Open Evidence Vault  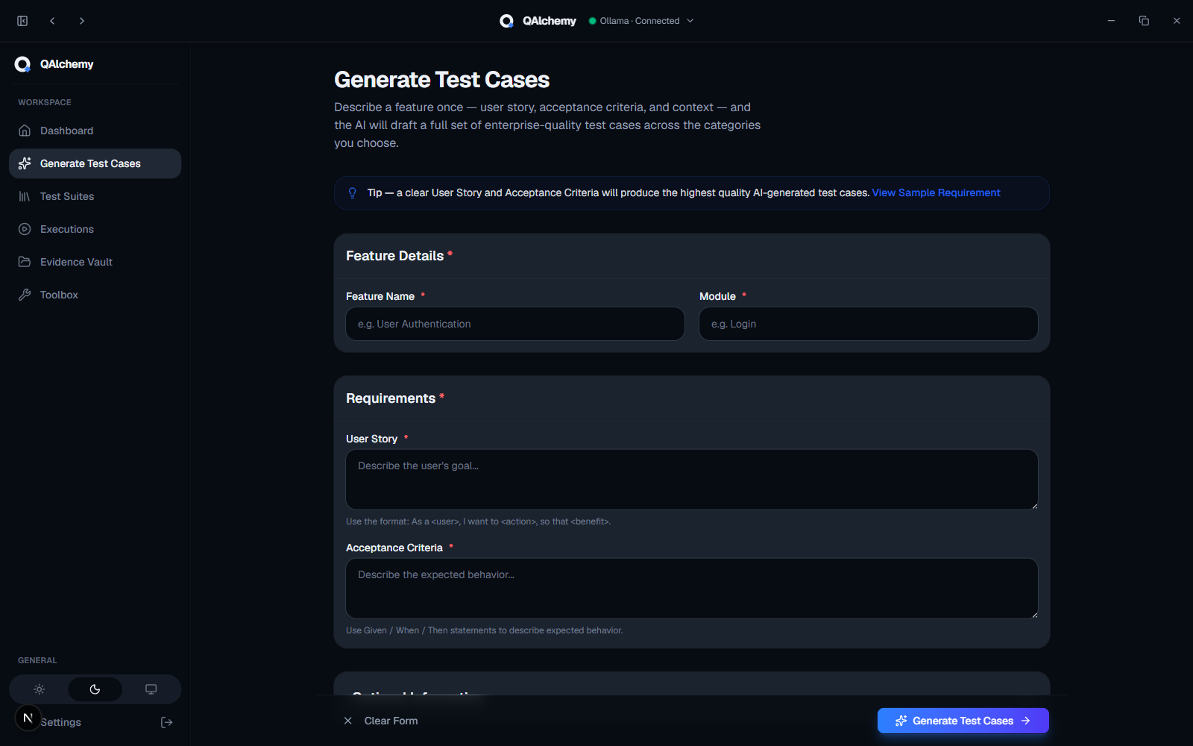point(95,262)
